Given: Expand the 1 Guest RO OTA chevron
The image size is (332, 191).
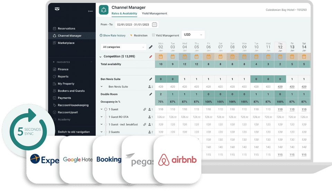Looking at the screenshot, I should coord(102,117).
